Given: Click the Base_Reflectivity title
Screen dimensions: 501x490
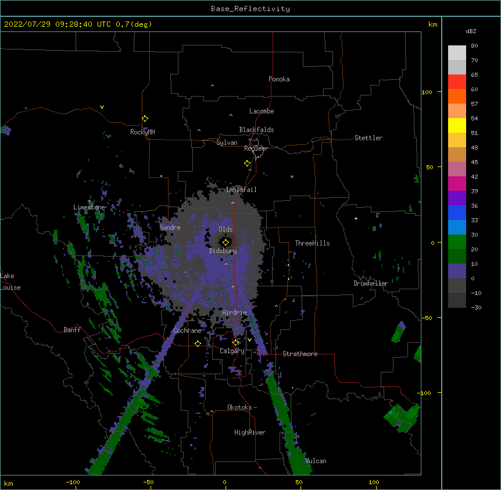Looking at the screenshot, I should (x=250, y=9).
